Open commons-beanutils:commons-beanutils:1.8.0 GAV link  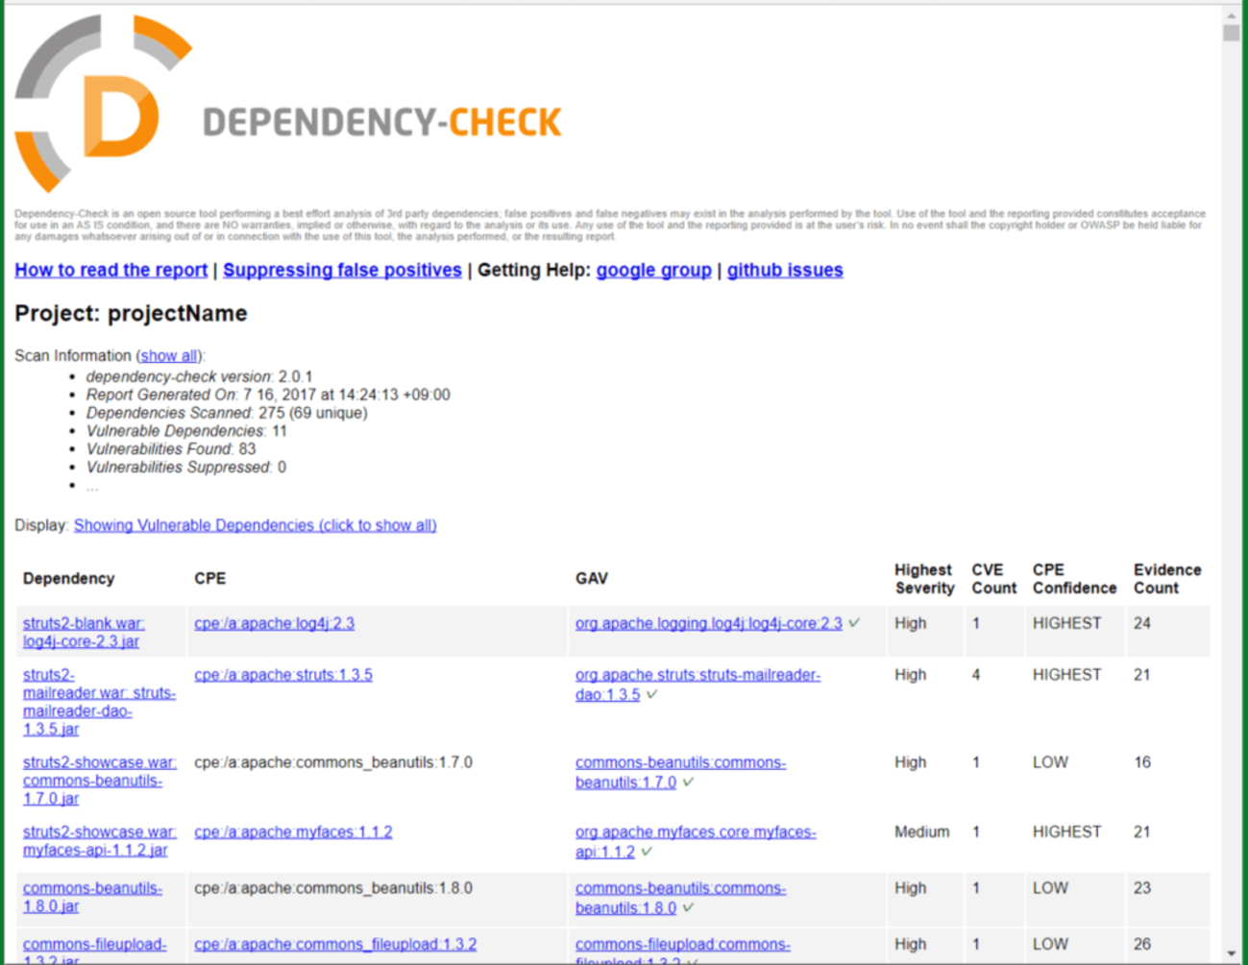pyautogui.click(x=680, y=898)
